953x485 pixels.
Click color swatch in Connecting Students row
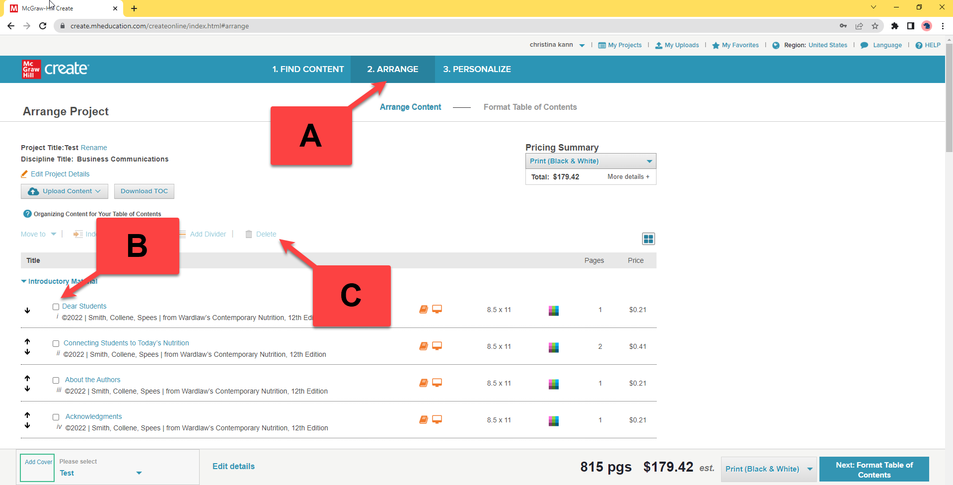point(553,347)
